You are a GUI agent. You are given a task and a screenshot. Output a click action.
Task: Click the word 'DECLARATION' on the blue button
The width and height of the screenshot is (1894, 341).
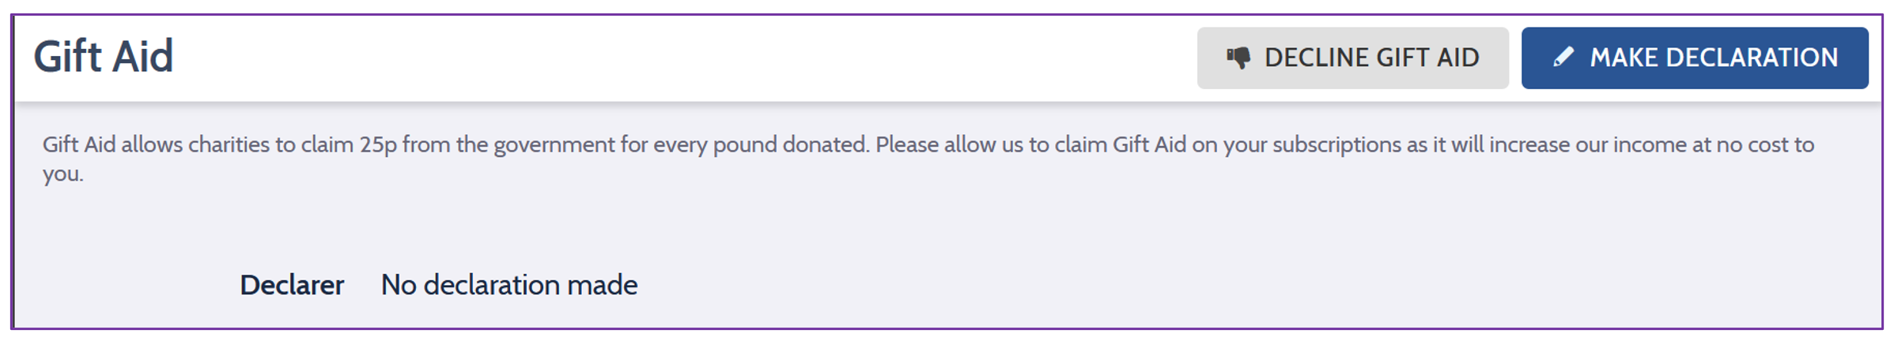[1751, 58]
